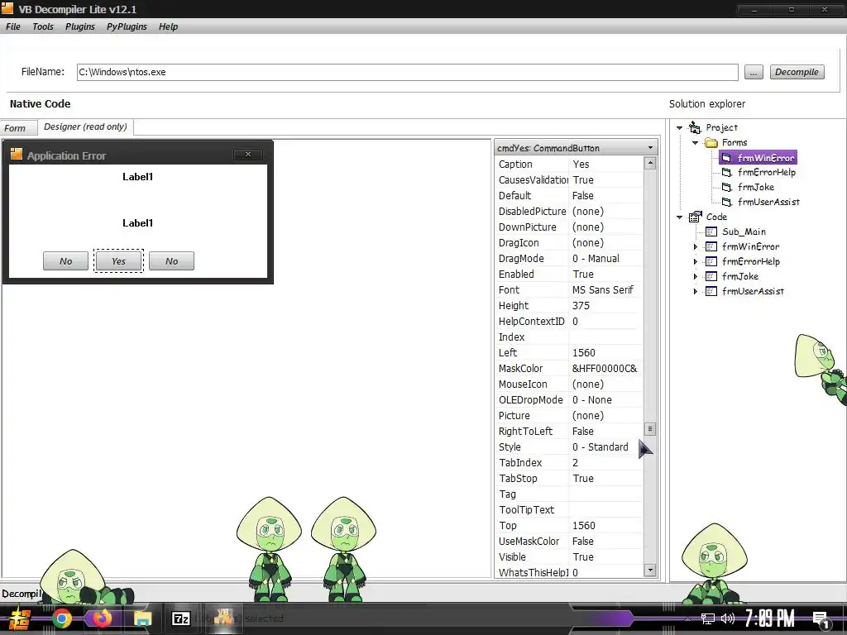
Task: Click the left No button on the form
Action: point(66,260)
